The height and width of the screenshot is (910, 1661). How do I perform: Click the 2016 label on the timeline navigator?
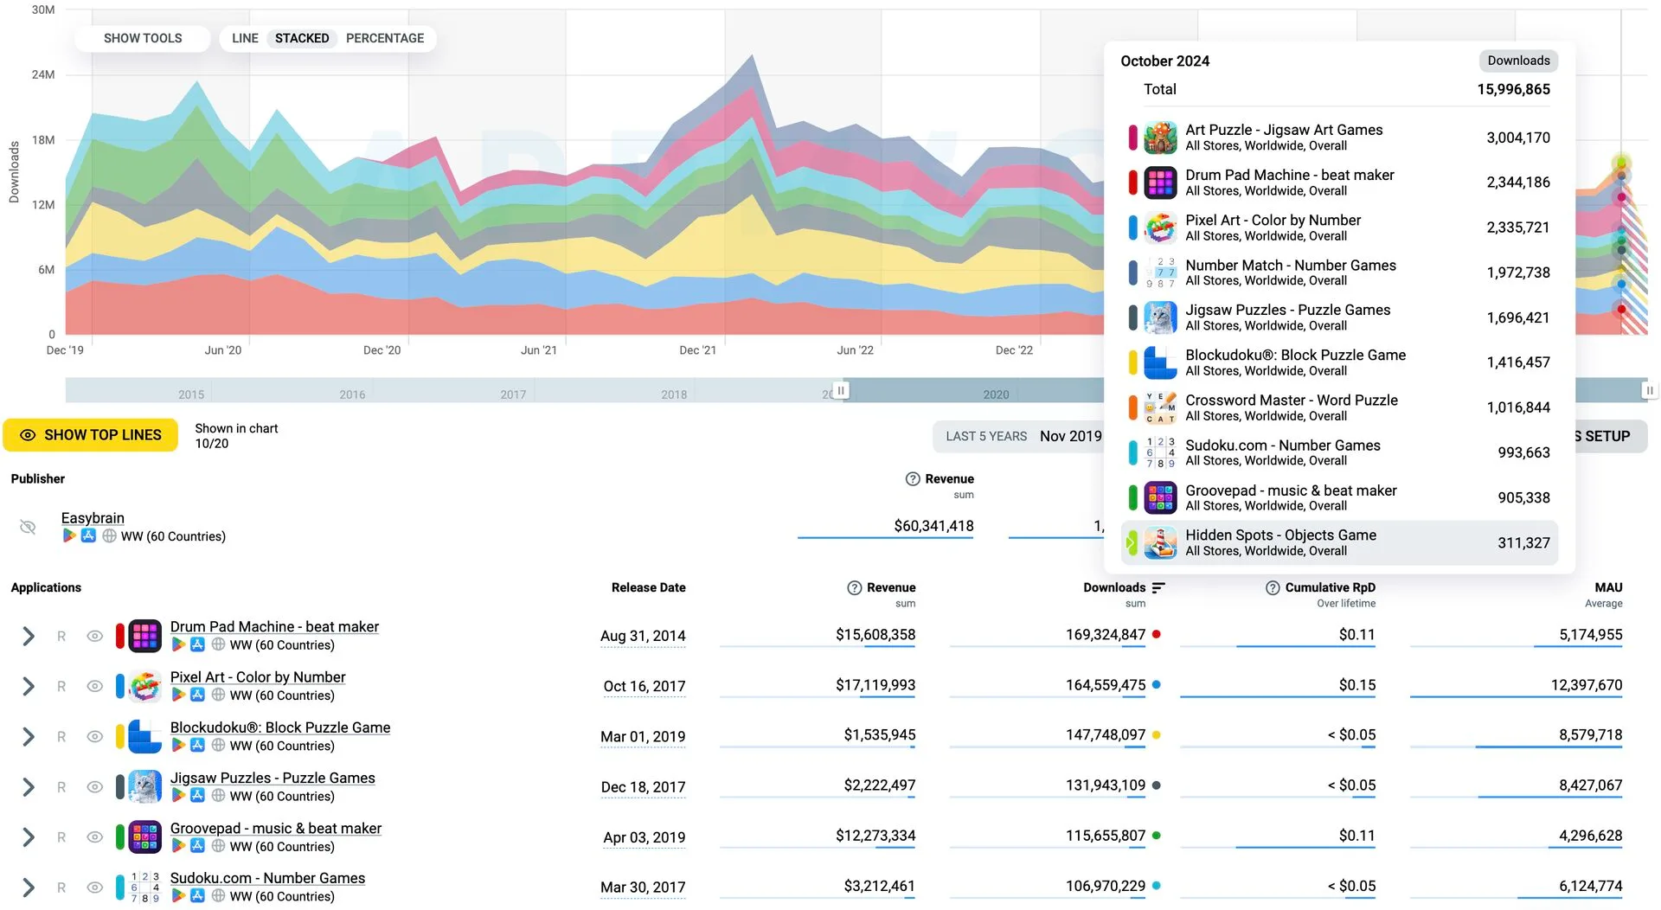click(x=352, y=394)
